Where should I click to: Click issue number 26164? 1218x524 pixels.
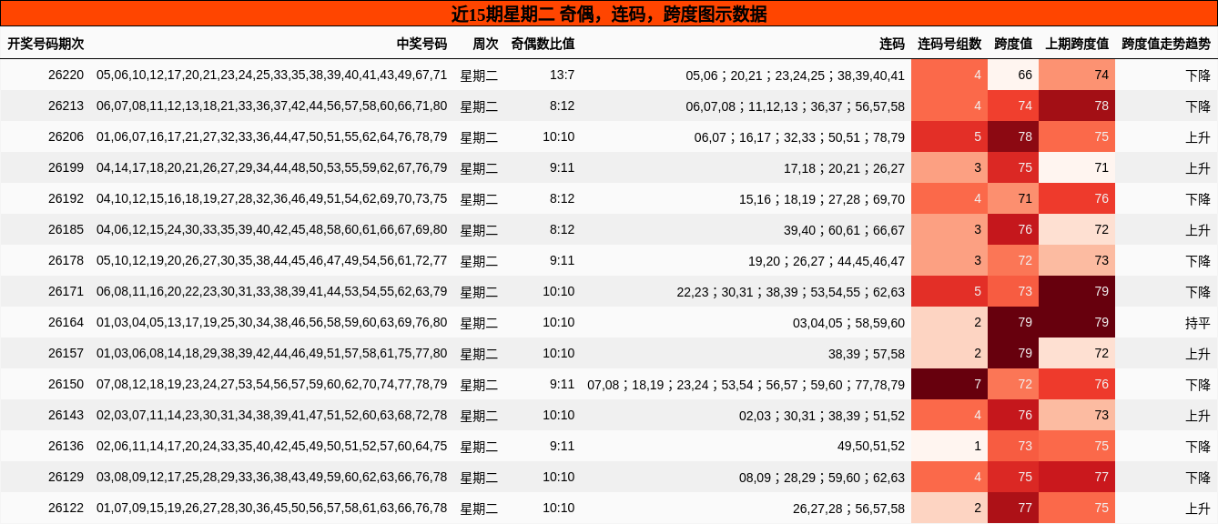pos(66,322)
